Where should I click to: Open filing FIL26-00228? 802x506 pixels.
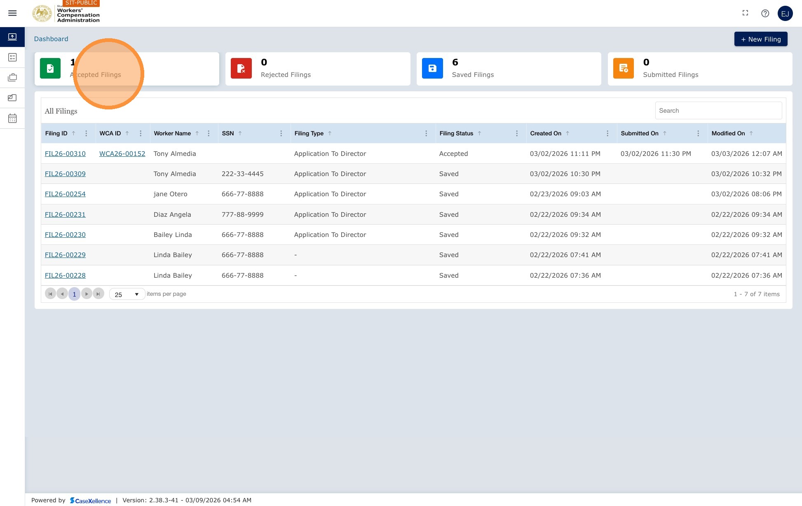65,276
